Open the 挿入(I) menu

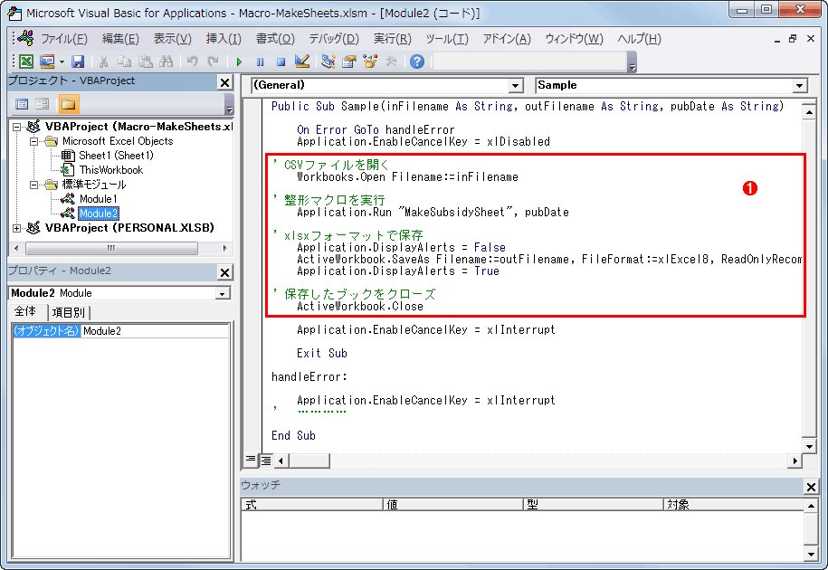point(224,39)
